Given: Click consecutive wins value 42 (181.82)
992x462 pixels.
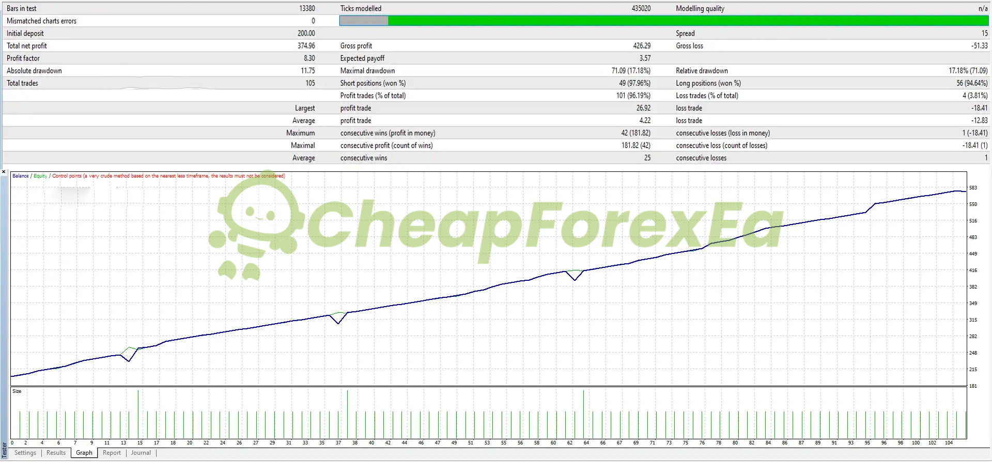Looking at the screenshot, I should pyautogui.click(x=636, y=133).
